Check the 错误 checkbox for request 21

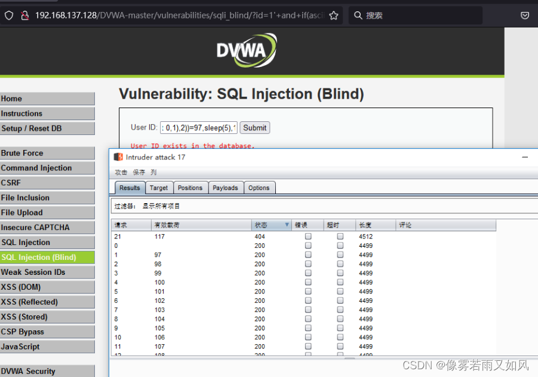308,236
